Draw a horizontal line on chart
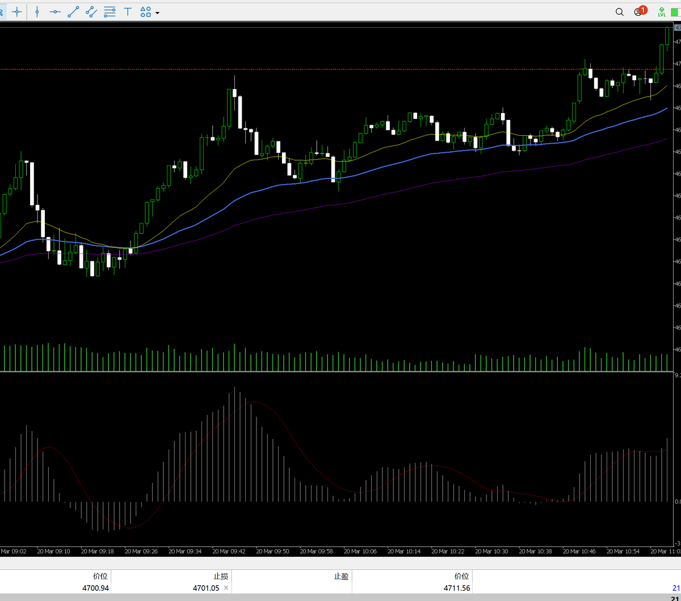 click(x=55, y=11)
